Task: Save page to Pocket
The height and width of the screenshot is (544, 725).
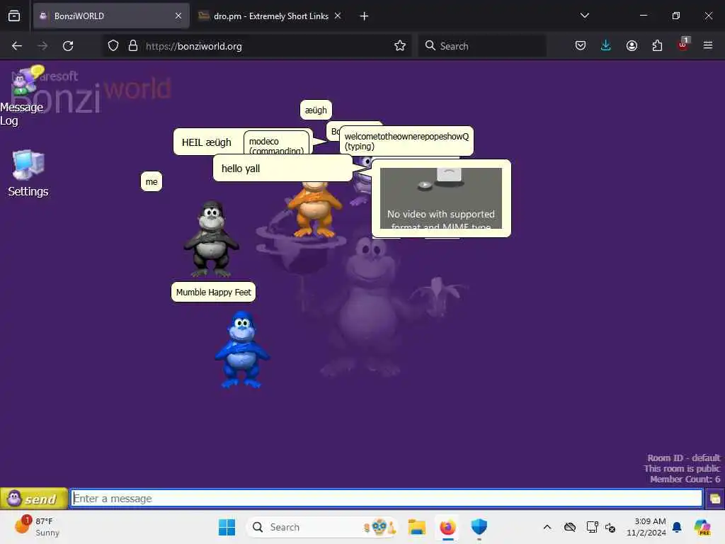Action: [x=581, y=46]
